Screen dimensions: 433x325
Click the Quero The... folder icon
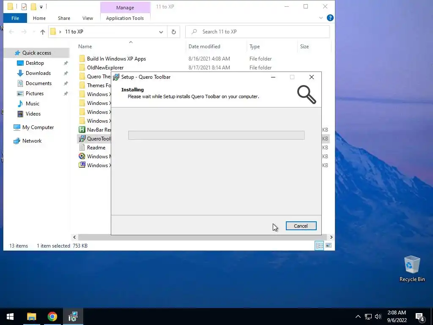pos(82,76)
